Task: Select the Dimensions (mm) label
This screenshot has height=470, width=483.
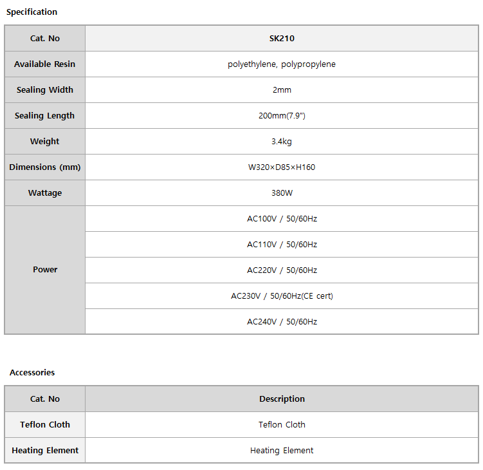Action: click(44, 167)
